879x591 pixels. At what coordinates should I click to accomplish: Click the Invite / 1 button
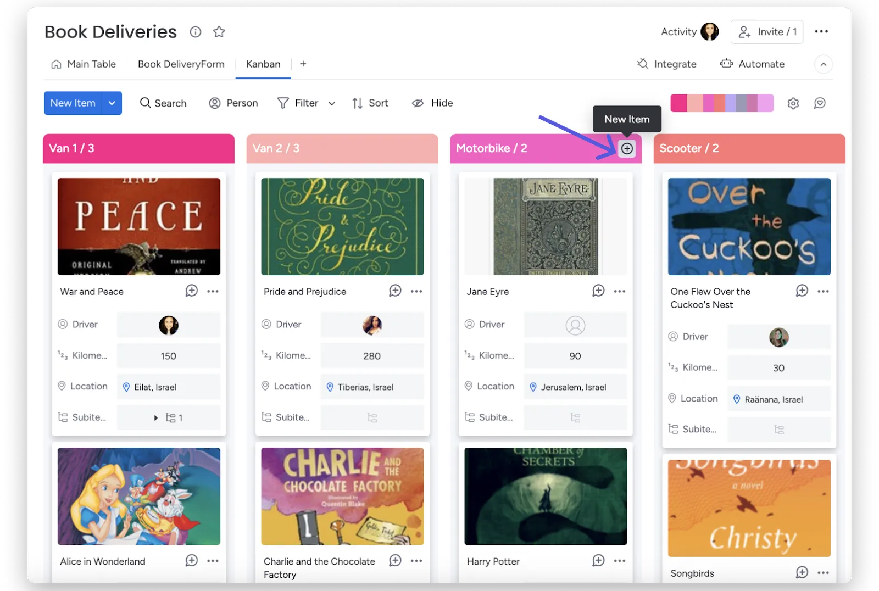tap(767, 32)
